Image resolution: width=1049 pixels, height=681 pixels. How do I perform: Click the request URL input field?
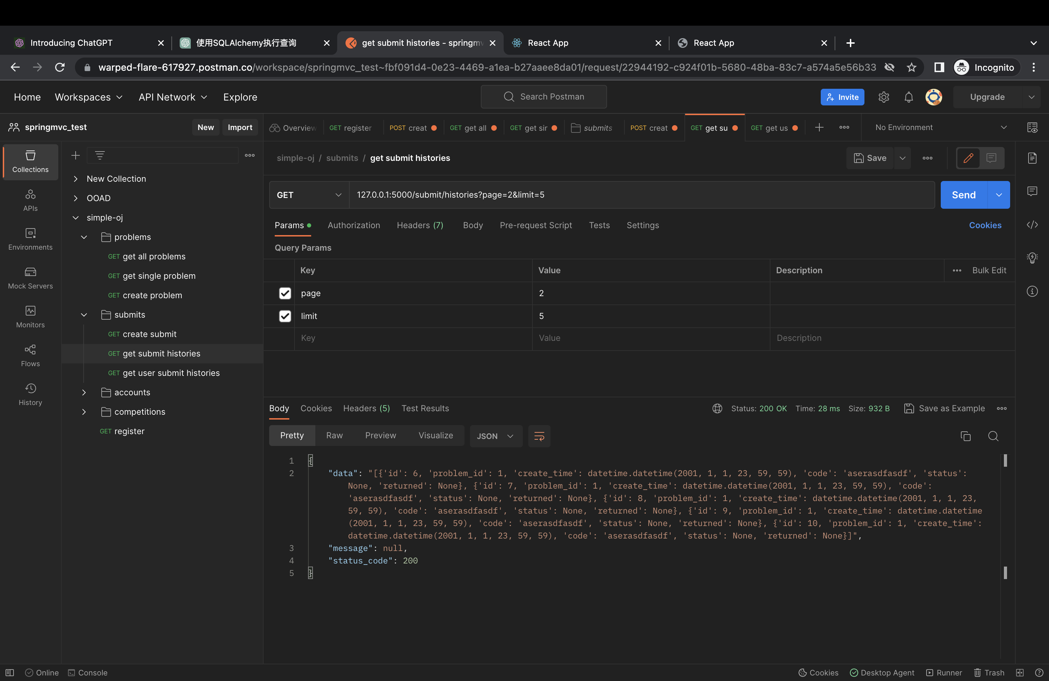point(642,195)
